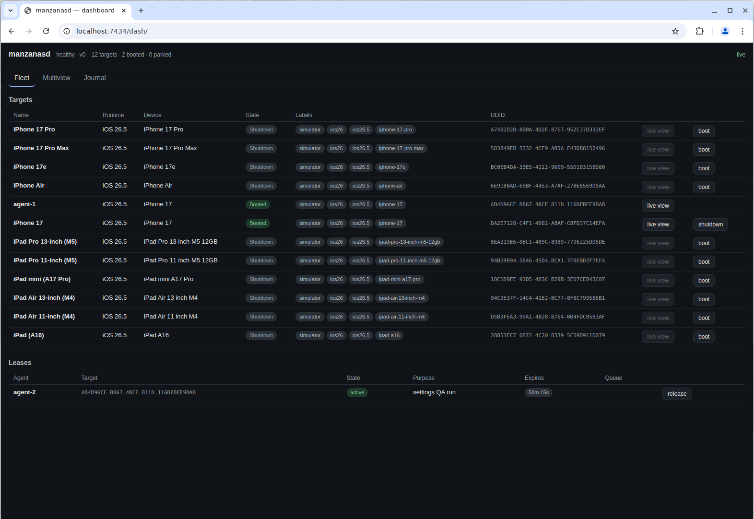Image resolution: width=754 pixels, height=519 pixels.
Task: Click the Runtime column header
Action: click(x=113, y=115)
